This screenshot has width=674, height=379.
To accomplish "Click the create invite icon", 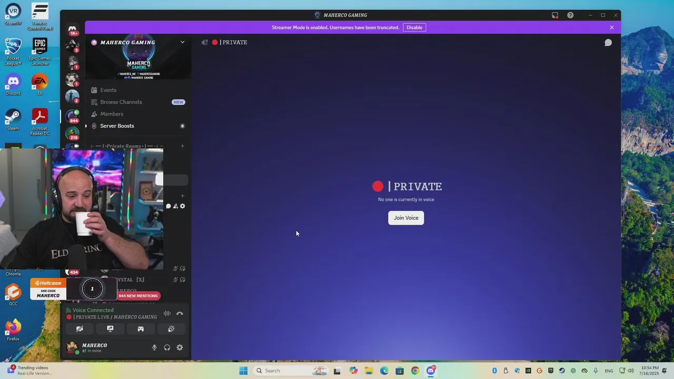I will 175,206.
